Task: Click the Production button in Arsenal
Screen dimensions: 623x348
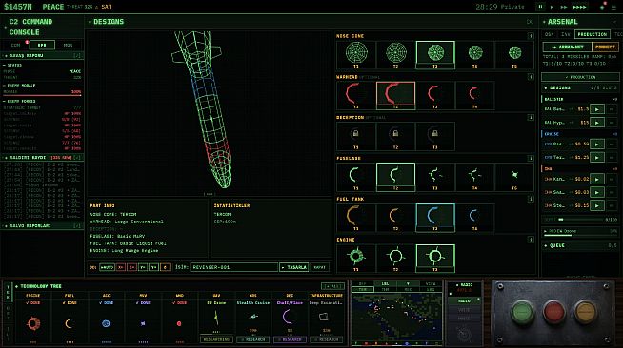Action: [x=580, y=77]
